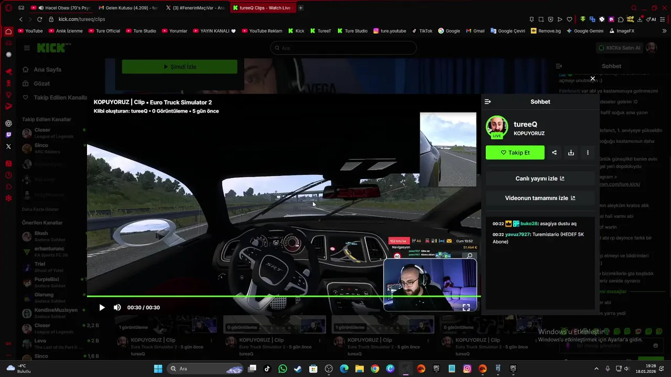Open the Blush recommended channel
This screenshot has height=377, width=671.
pyautogui.click(x=53, y=236)
